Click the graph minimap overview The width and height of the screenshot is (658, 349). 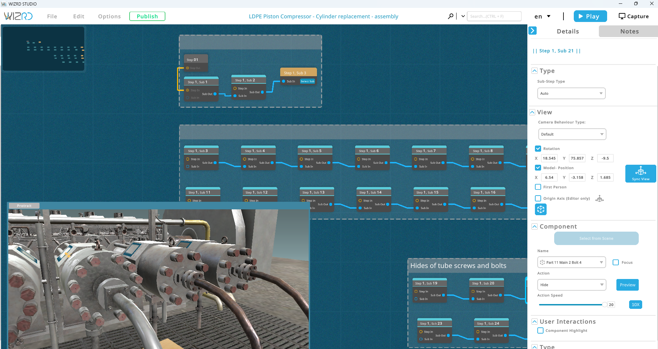43,49
